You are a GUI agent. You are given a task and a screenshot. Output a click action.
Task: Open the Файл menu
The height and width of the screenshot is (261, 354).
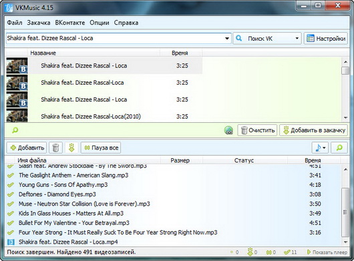click(15, 23)
